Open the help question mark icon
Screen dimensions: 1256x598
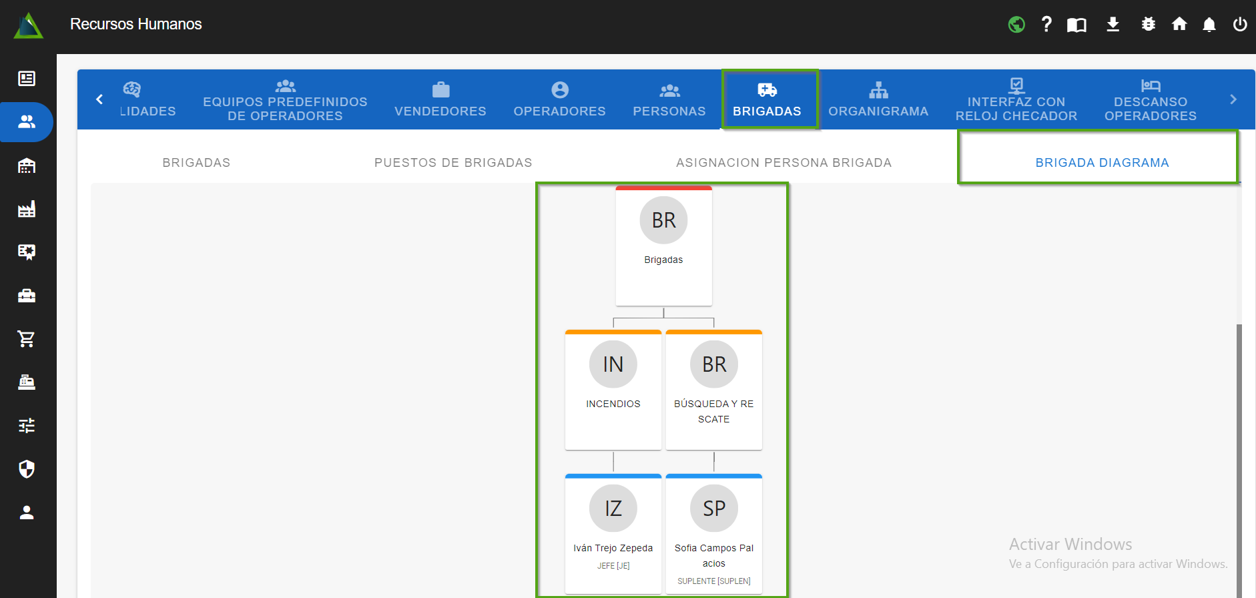(x=1046, y=25)
